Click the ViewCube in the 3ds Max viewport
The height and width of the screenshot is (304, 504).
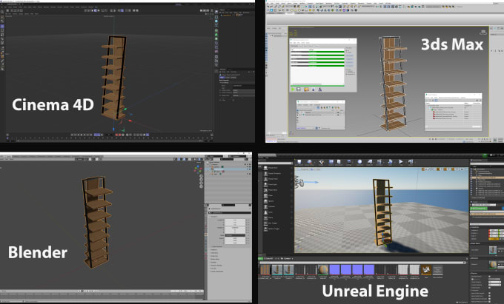click(x=483, y=32)
